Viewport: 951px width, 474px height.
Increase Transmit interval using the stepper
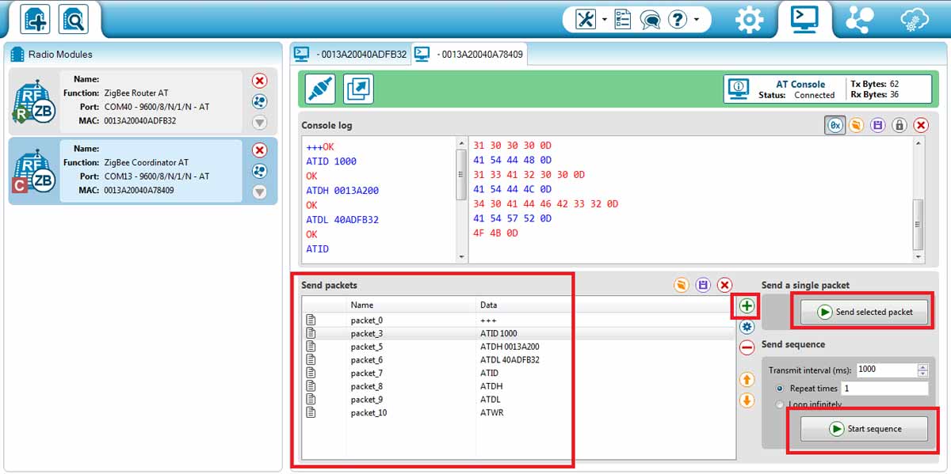tap(922, 366)
